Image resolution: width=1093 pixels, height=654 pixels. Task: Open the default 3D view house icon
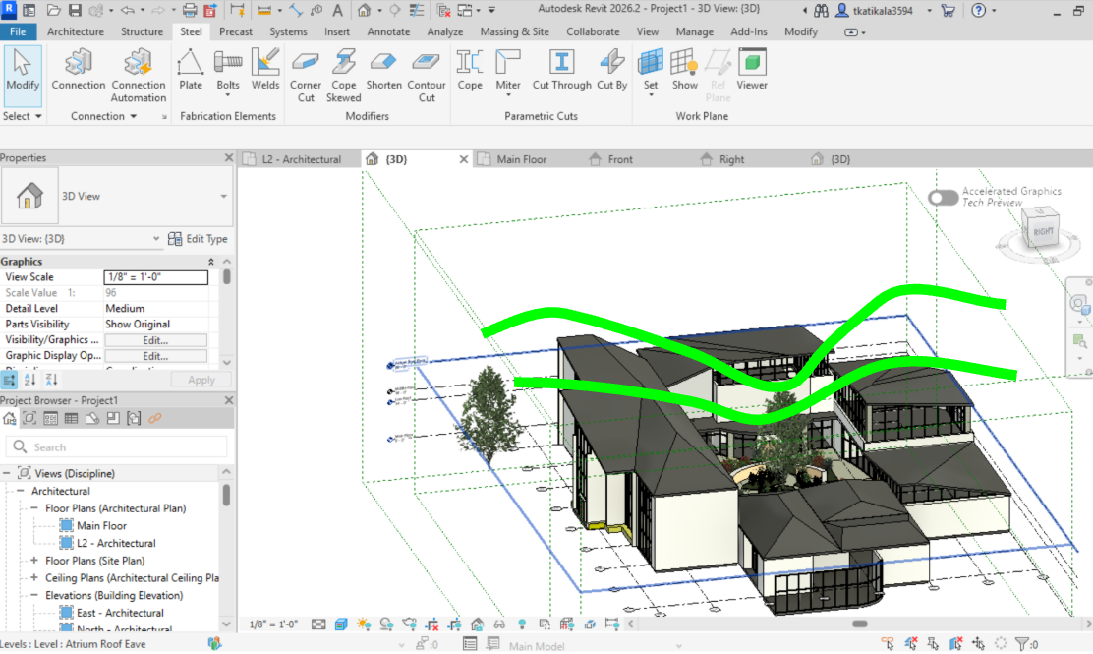coord(364,11)
